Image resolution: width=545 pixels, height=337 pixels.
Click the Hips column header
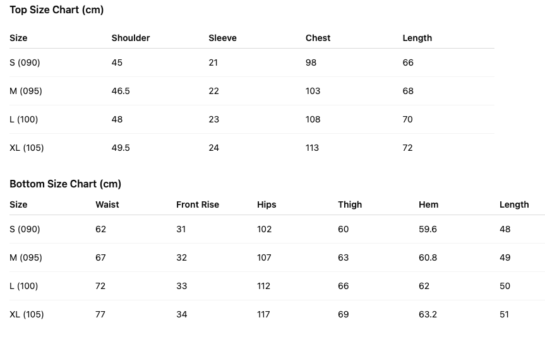[267, 204]
